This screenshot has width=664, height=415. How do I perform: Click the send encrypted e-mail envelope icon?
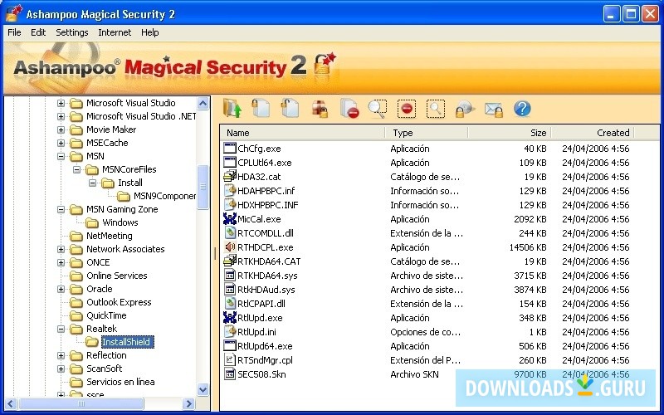494,110
